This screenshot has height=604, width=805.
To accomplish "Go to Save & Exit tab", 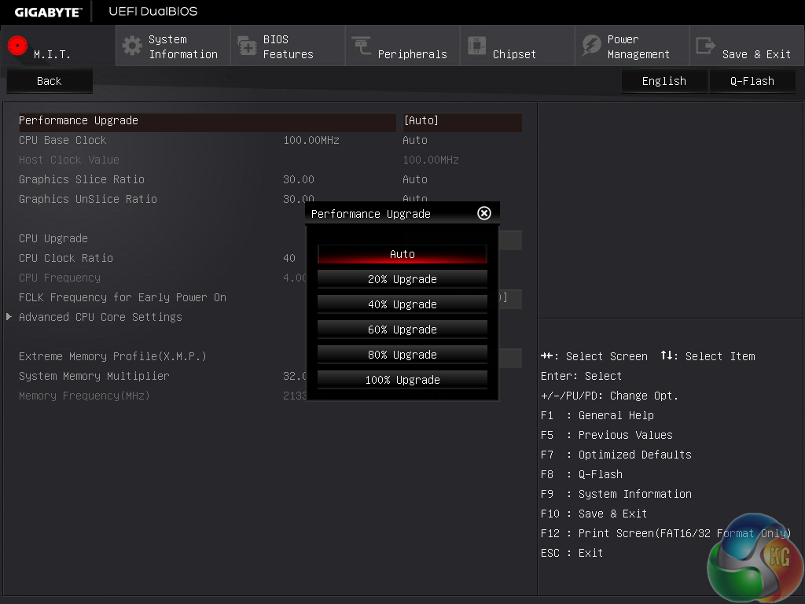I will 747,46.
